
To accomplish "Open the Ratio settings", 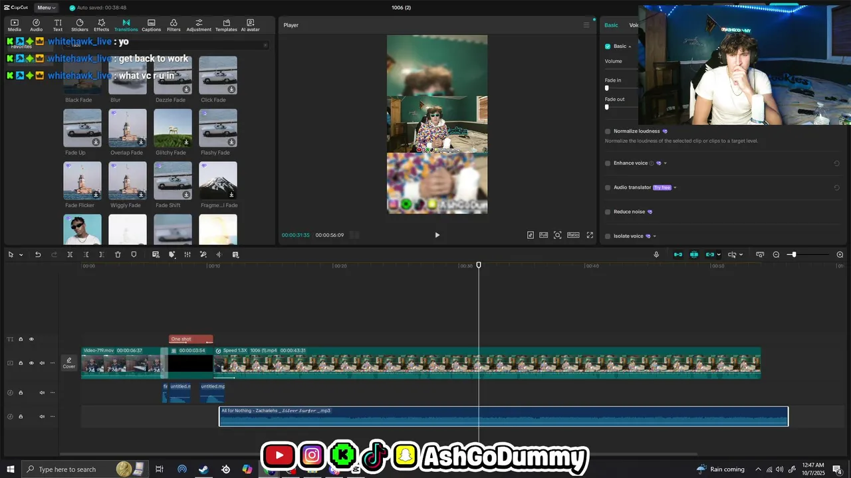I will tap(573, 235).
